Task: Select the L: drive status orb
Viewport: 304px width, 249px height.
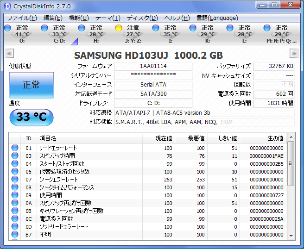Action: pos(229,28)
